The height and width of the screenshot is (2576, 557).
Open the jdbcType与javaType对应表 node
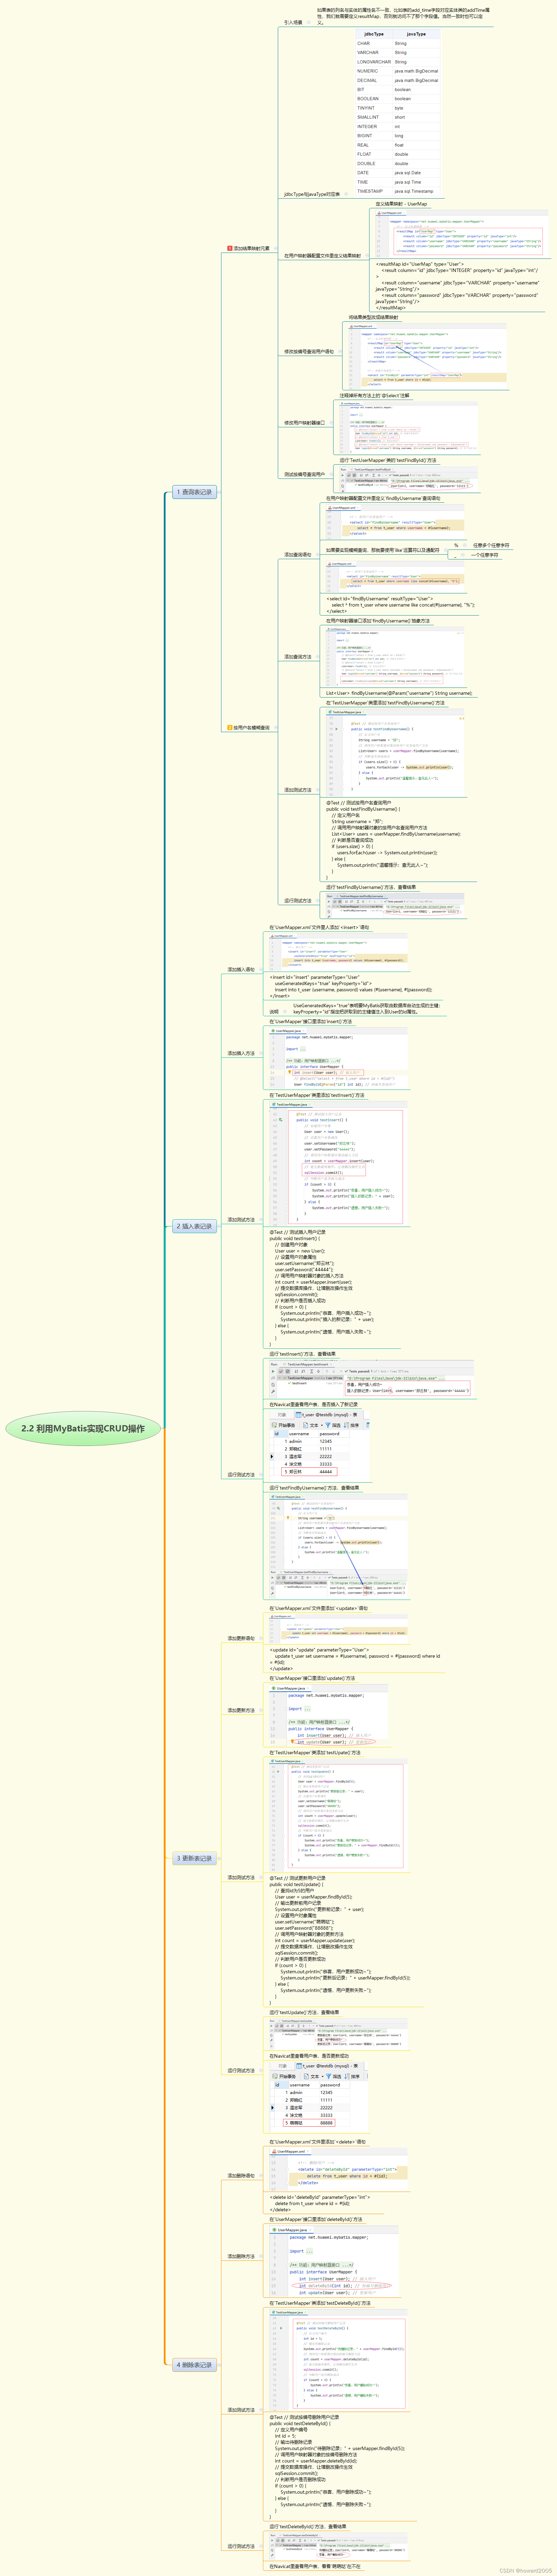tap(312, 194)
